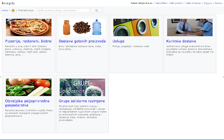Click the washing machines image
Image resolution: width=224 pixels, height=140 pixels.
[x=136, y=27]
